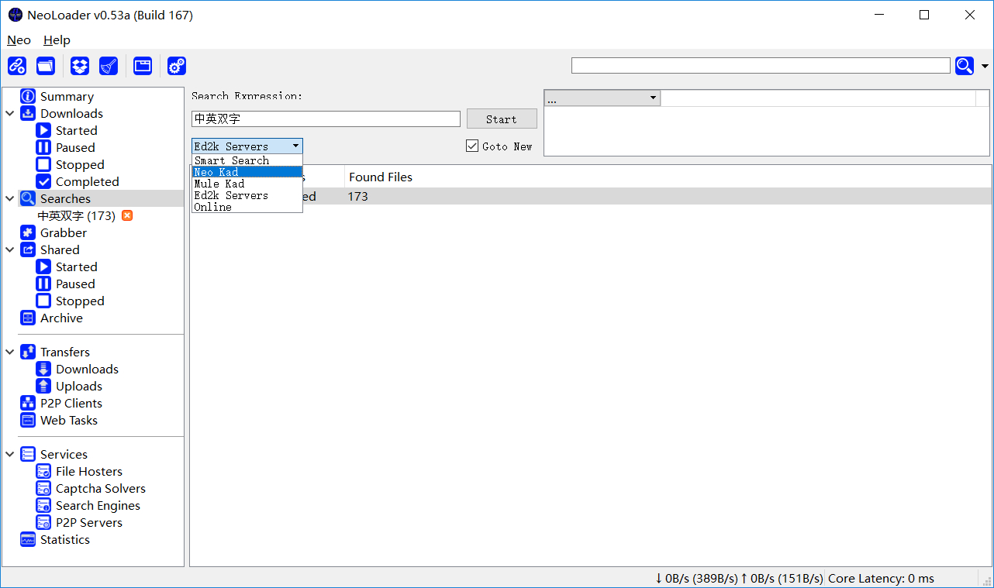
Task: Click the broom cleanup toolbar icon
Action: click(109, 66)
